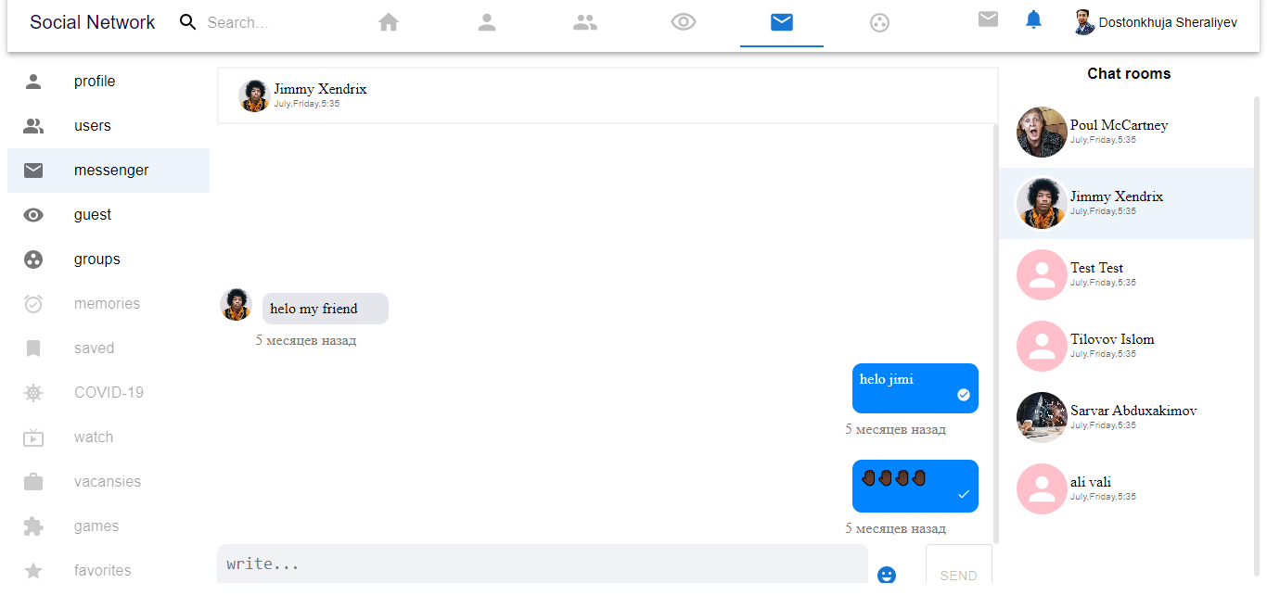Open Poul McCartney chat room
This screenshot has height=608, width=1267.
point(1126,132)
